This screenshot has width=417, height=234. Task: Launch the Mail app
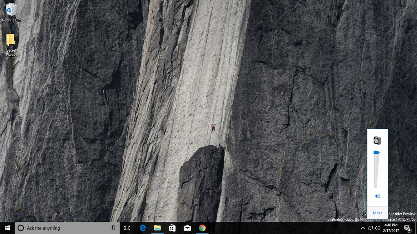tap(187, 228)
